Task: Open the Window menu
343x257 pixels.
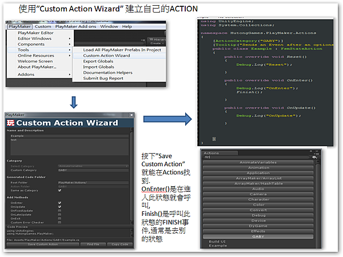Action: [x=109, y=26]
